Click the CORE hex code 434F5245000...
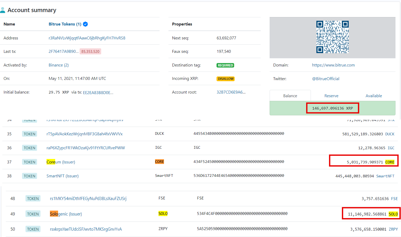The image size is (401, 237). point(239,162)
